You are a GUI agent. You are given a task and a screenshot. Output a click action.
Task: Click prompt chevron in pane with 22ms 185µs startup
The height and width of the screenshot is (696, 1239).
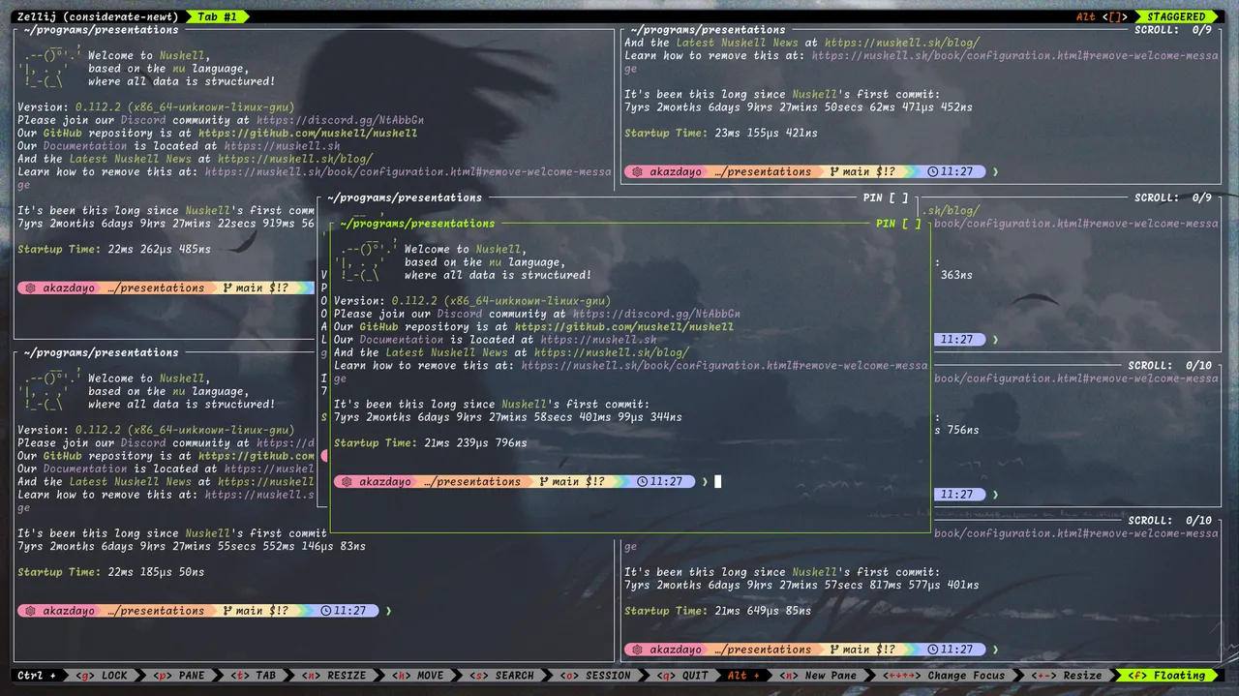point(388,611)
